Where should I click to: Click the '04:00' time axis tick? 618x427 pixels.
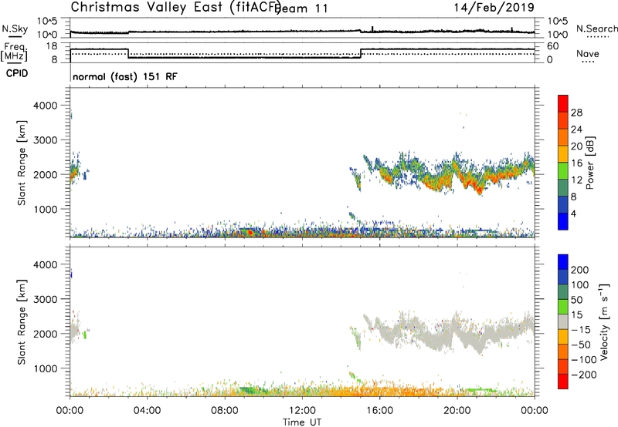pyautogui.click(x=148, y=411)
